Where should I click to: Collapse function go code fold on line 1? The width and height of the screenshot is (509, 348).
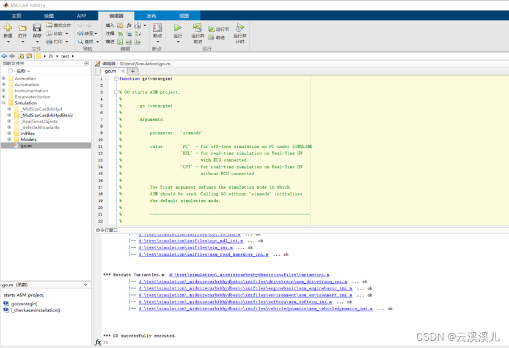(x=116, y=79)
